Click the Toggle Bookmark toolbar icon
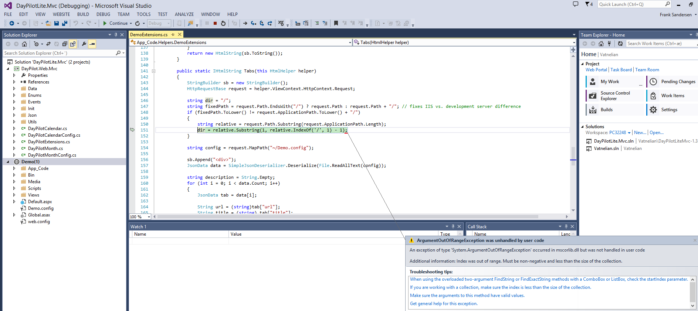The image size is (698, 311). pos(336,23)
